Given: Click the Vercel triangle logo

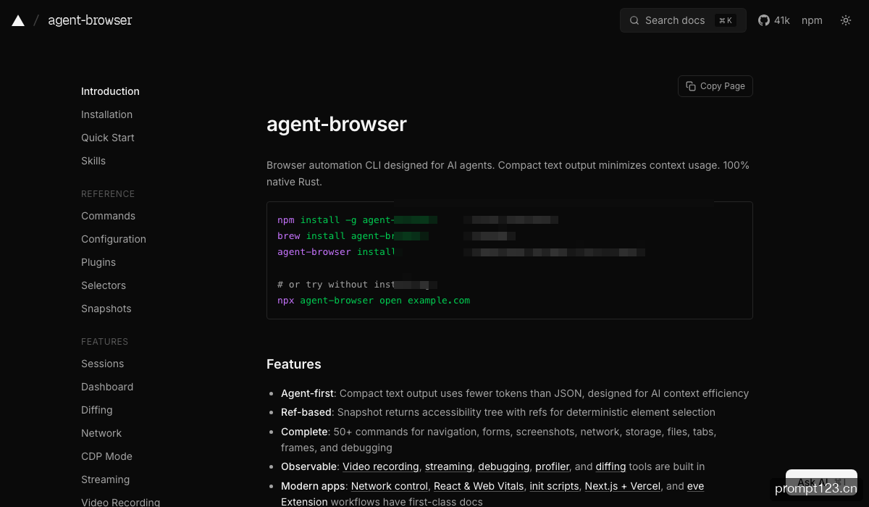Looking at the screenshot, I should [x=18, y=20].
